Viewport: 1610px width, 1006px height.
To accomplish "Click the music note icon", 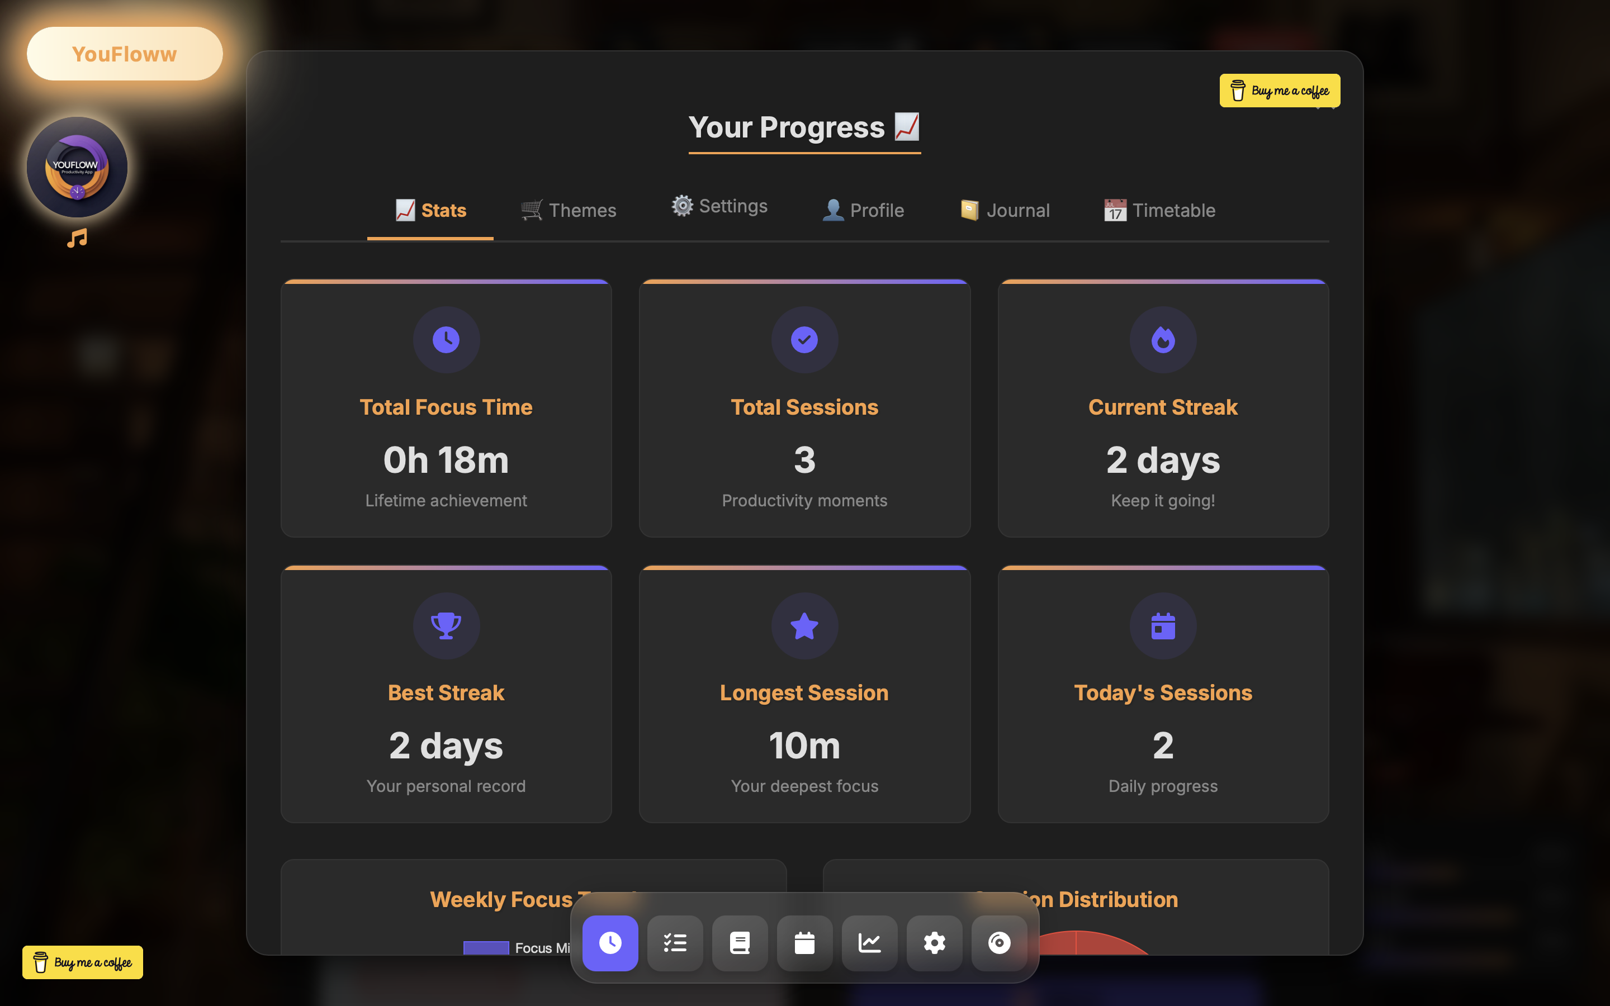I will pyautogui.click(x=77, y=238).
